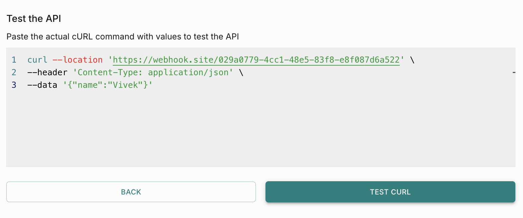Screen dimensions: 523x218
Task: Click "application/json" in the header line
Action: click(188, 73)
